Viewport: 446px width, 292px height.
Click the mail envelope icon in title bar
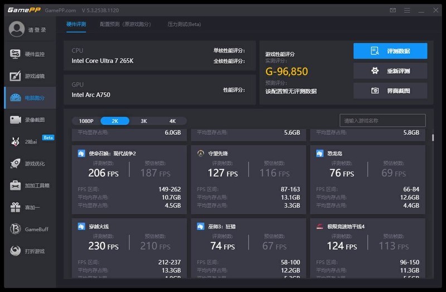pos(393,10)
